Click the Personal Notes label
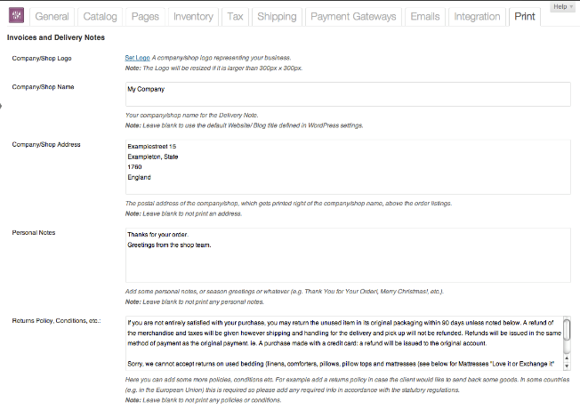Image resolution: width=580 pixels, height=410 pixels. click(34, 232)
